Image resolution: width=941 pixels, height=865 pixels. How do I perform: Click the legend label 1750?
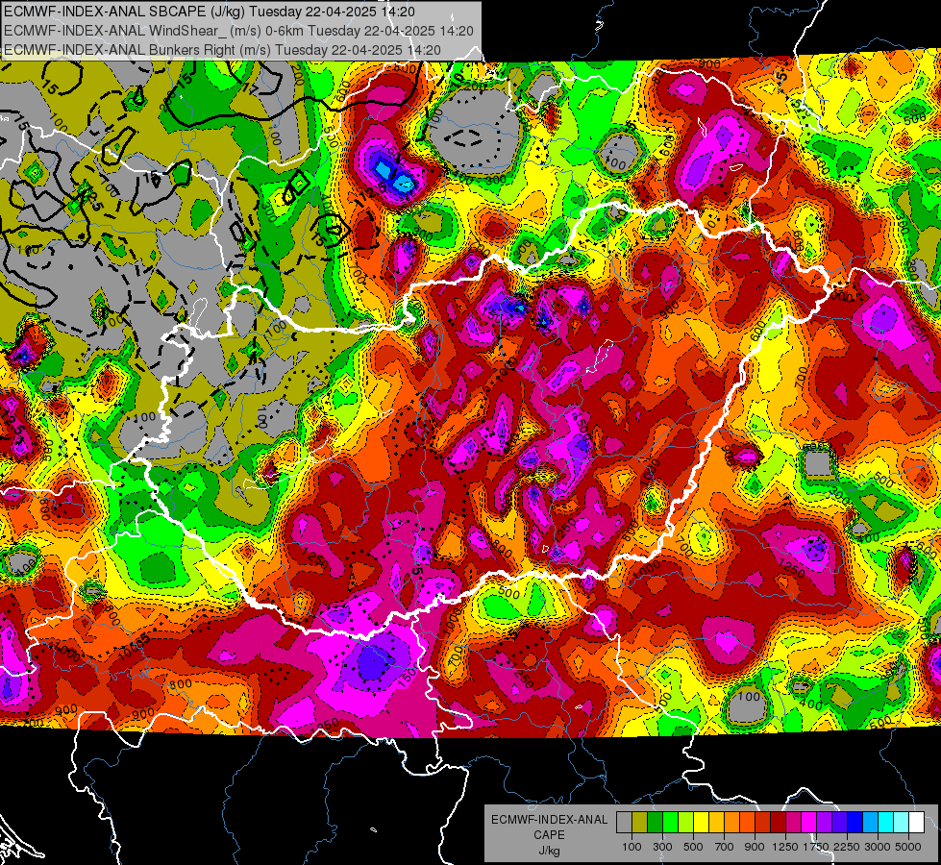(816, 847)
